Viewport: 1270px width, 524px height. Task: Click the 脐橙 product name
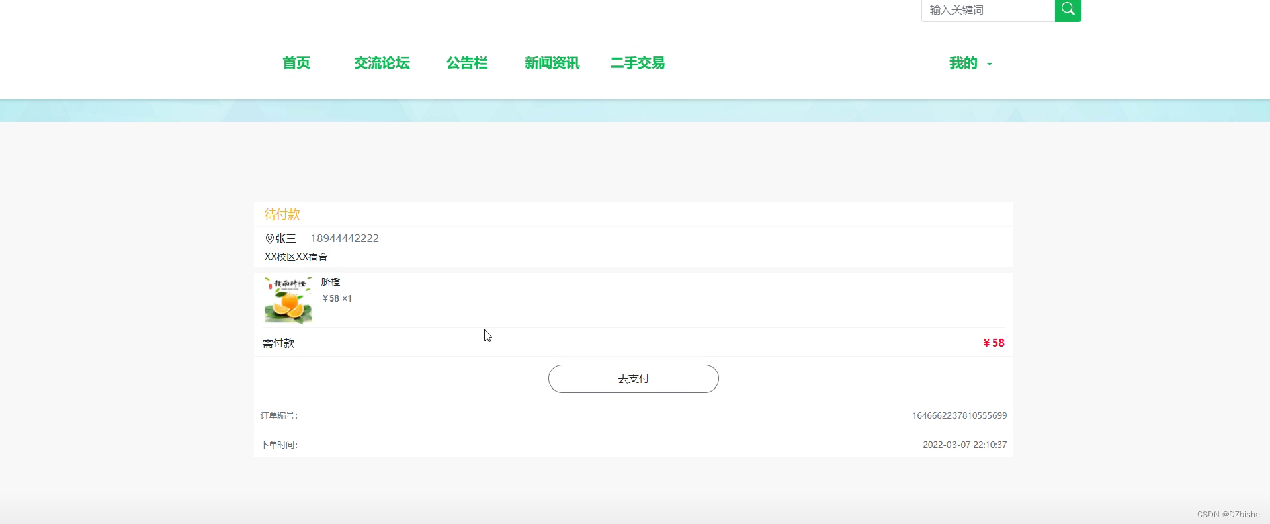(x=331, y=282)
